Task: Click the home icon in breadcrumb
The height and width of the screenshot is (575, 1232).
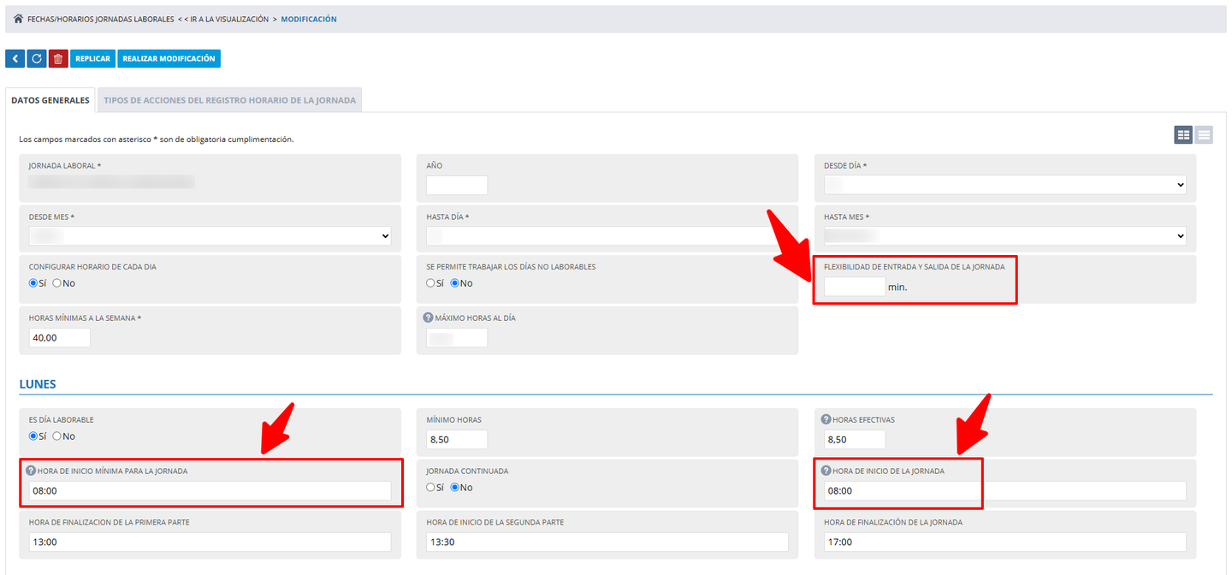Action: [x=18, y=19]
